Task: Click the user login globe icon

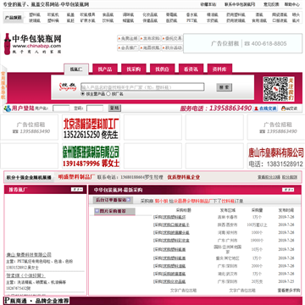Action: click(8, 108)
